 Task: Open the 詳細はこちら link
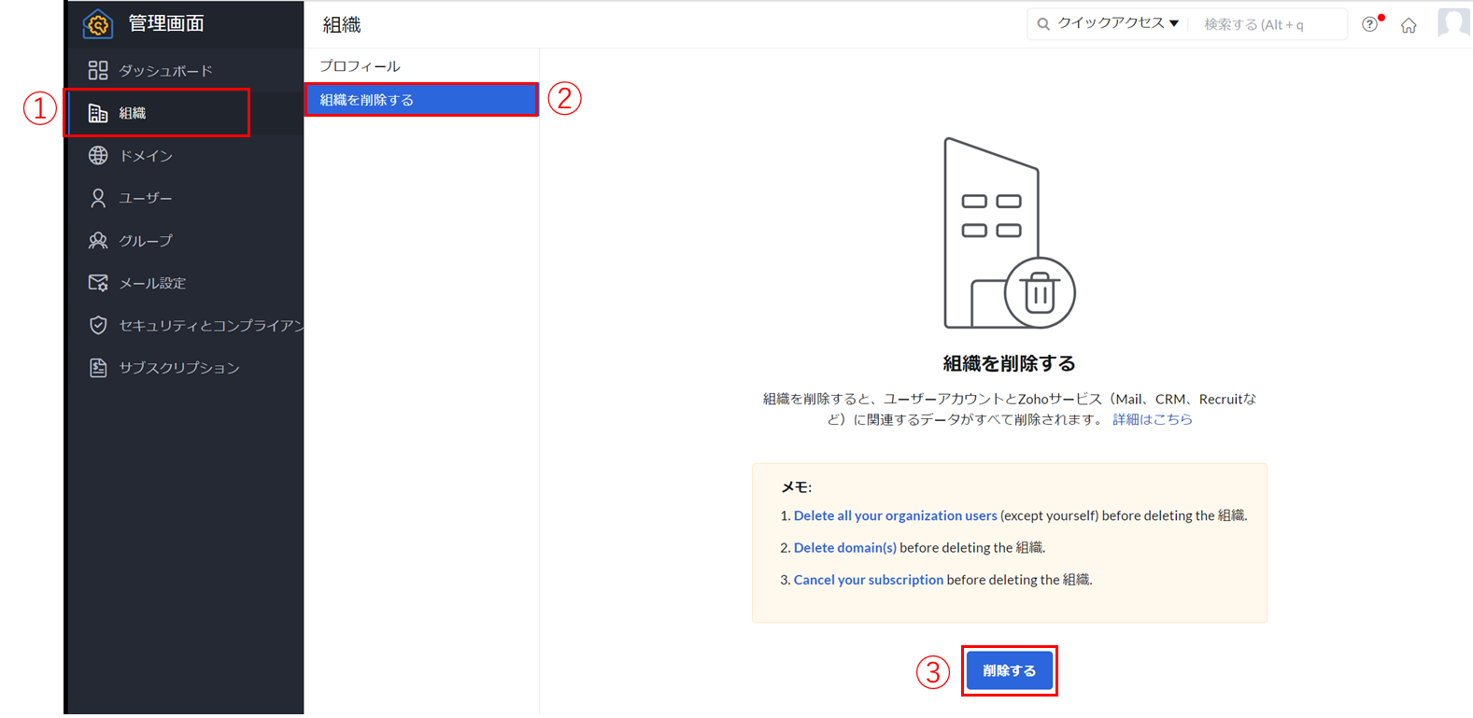point(1152,419)
